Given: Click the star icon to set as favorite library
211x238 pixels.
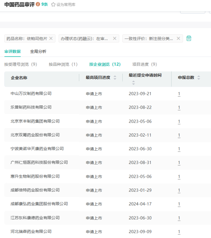Looking at the screenshot, I should coord(53,5).
